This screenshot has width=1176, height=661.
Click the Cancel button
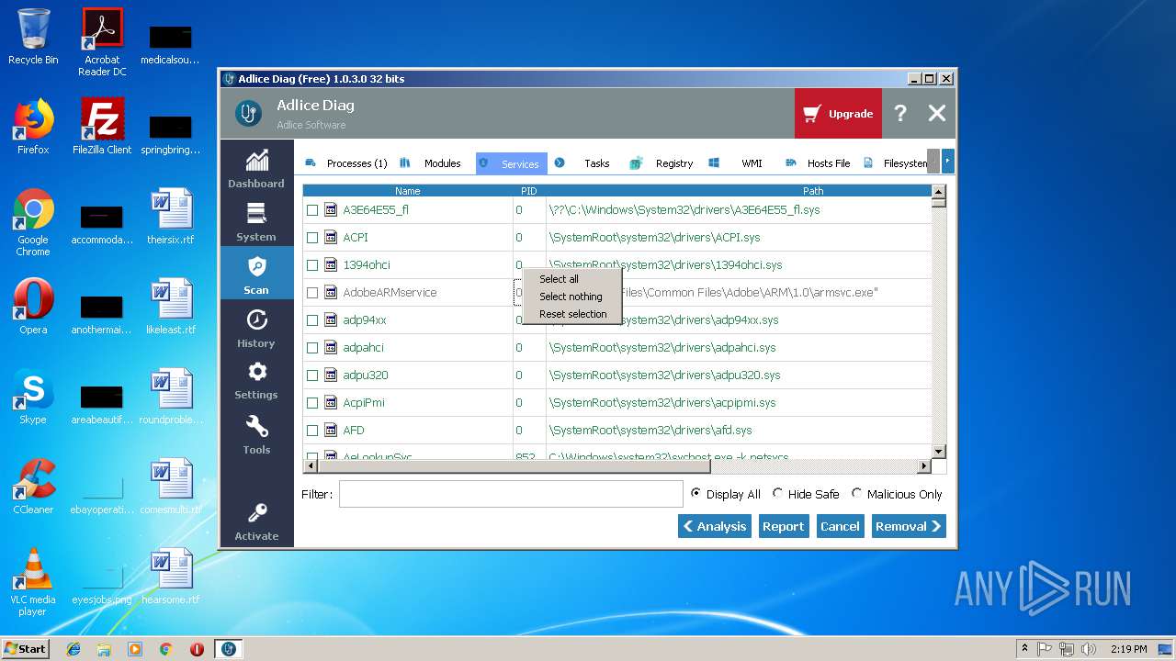840,526
